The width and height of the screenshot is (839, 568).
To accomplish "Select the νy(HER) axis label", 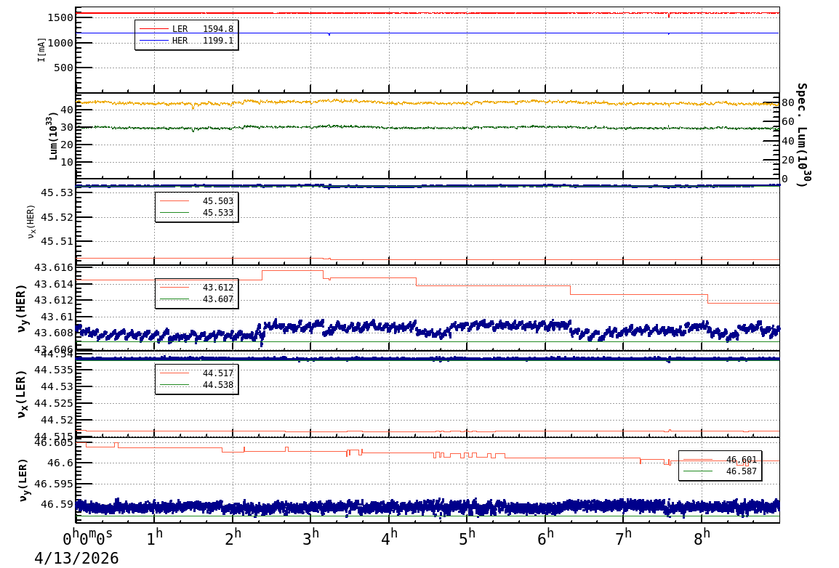I will 22,309.
